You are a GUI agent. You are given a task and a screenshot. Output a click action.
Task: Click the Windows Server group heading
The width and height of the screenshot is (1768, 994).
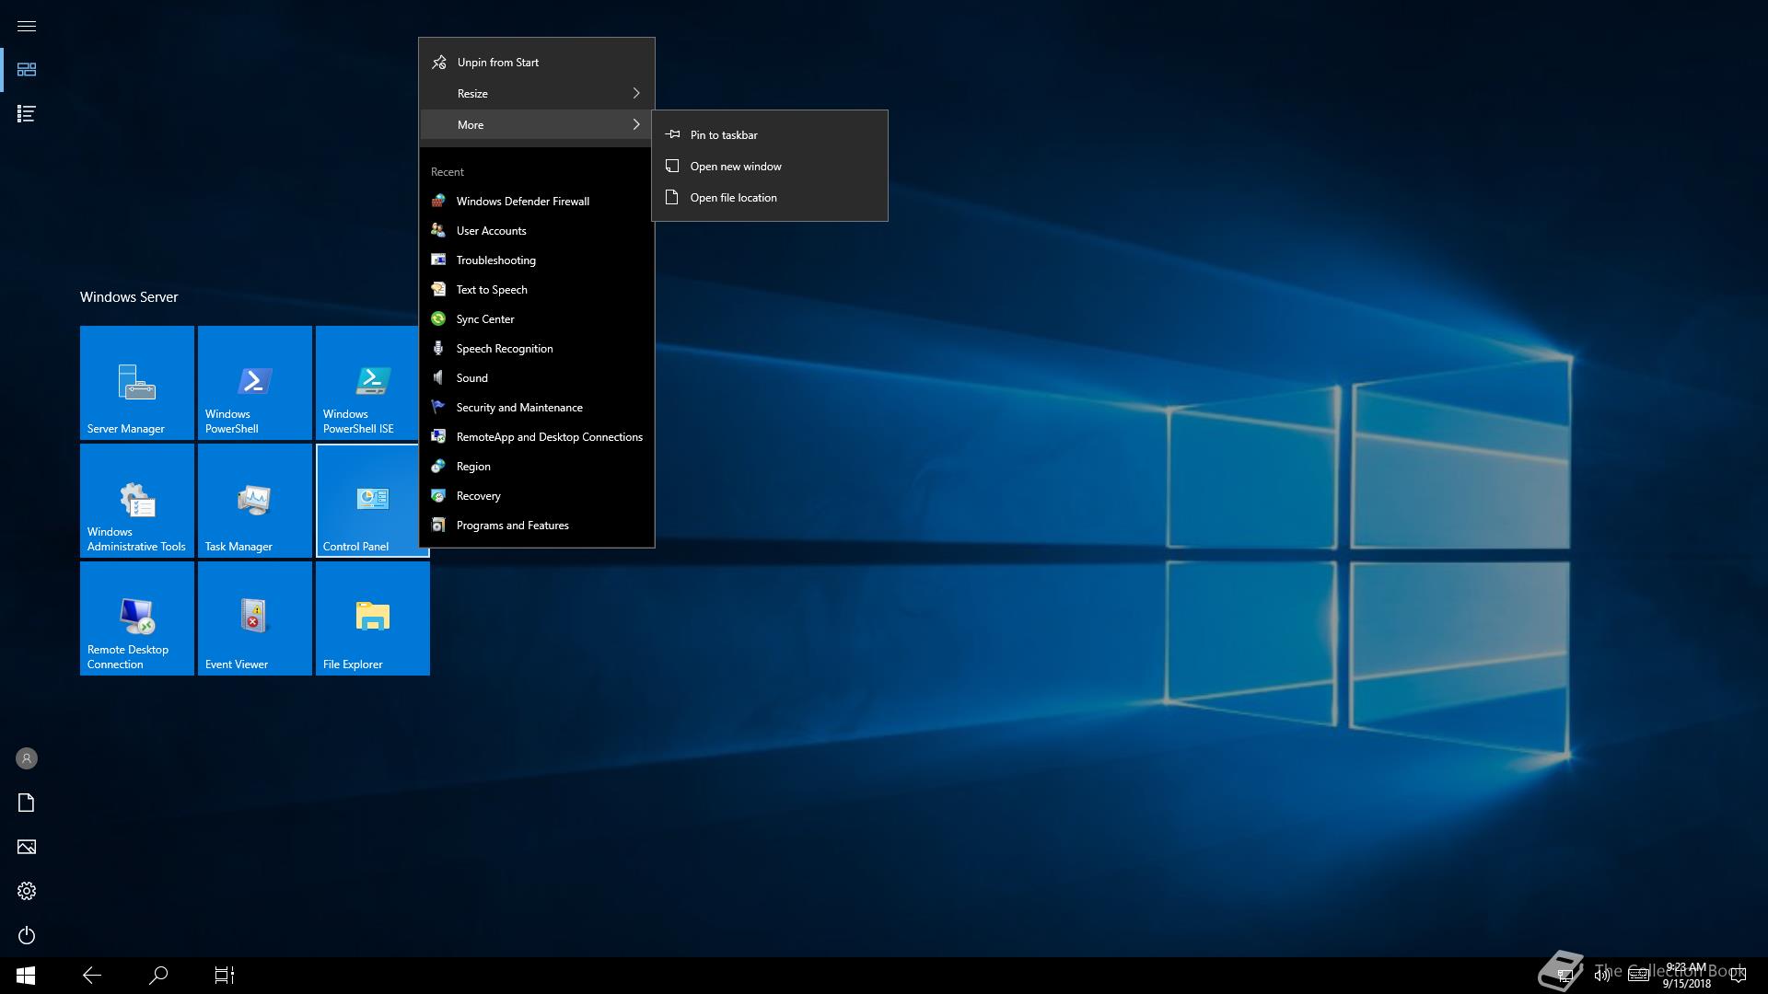click(129, 297)
